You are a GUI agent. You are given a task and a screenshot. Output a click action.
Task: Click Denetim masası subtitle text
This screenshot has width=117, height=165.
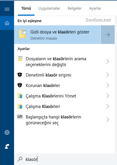(44, 38)
